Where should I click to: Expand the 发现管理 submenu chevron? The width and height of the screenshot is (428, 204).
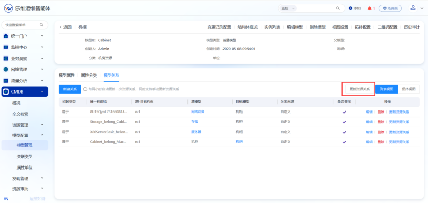pos(42,178)
